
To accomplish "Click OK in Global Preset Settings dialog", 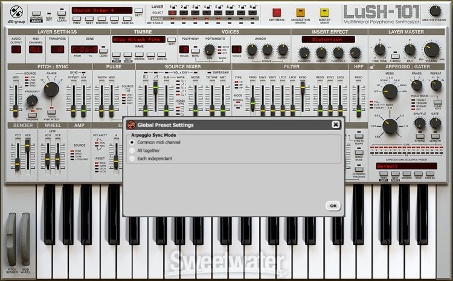I will coord(333,206).
